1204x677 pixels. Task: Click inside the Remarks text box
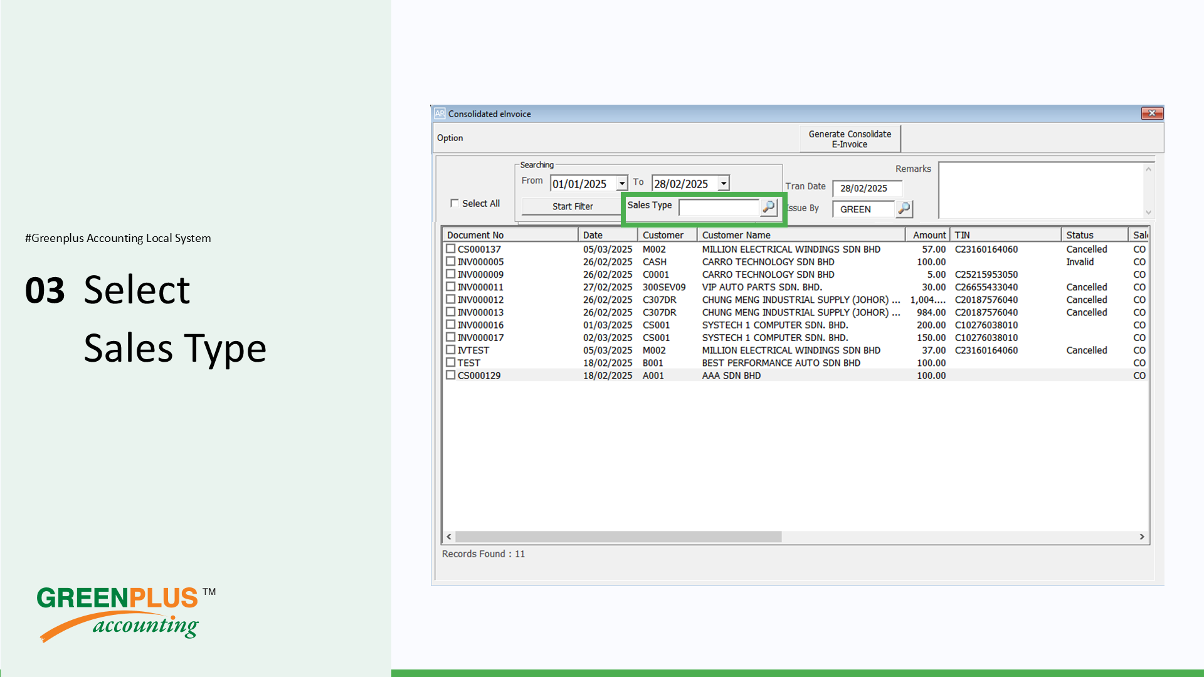(x=1041, y=190)
